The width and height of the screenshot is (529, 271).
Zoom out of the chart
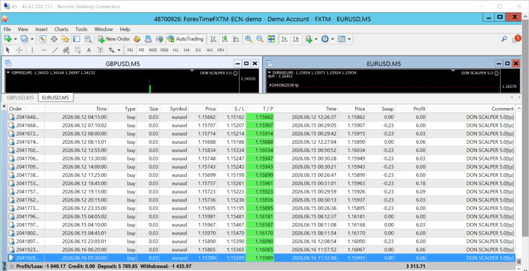260,39
